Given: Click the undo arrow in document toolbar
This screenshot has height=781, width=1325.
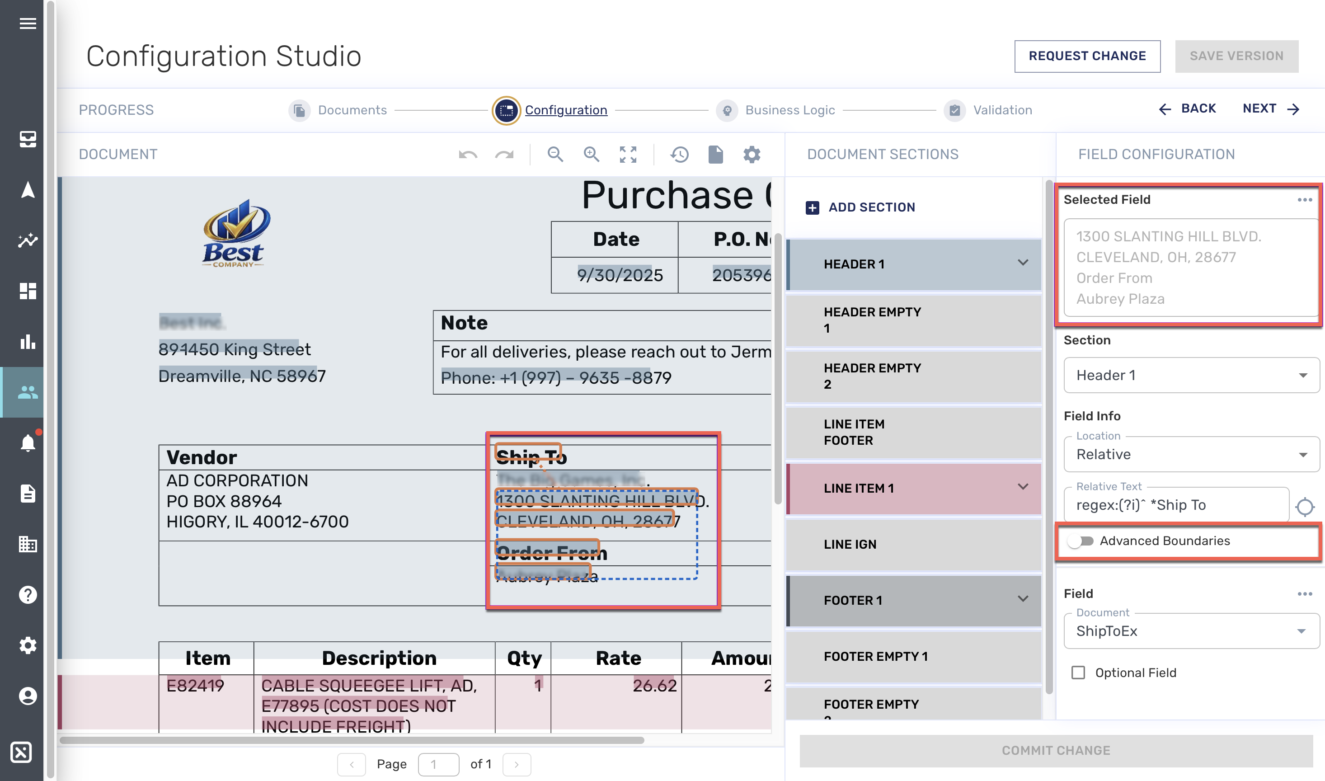Looking at the screenshot, I should pyautogui.click(x=468, y=154).
